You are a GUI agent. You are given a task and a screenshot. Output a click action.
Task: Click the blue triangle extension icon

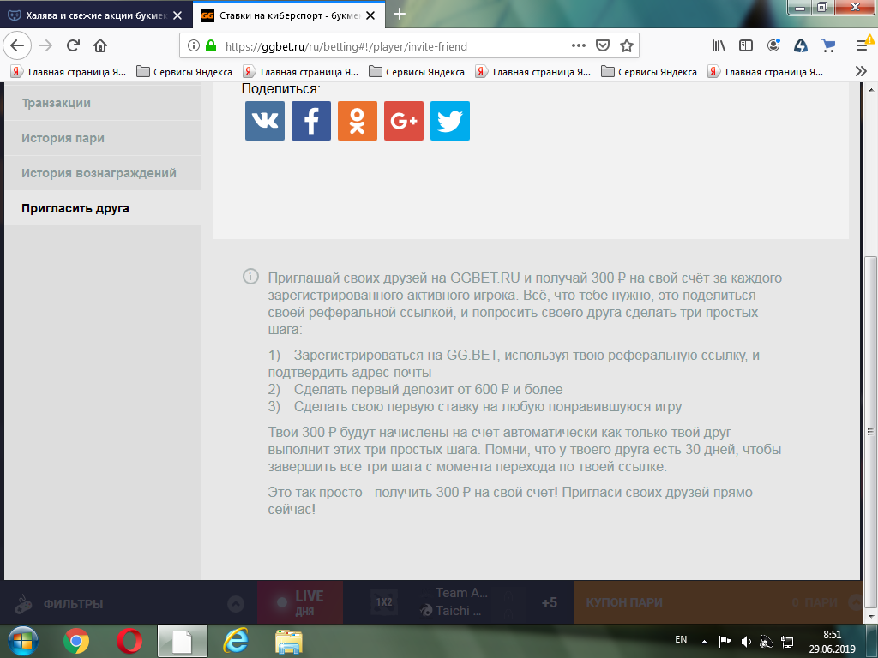801,46
